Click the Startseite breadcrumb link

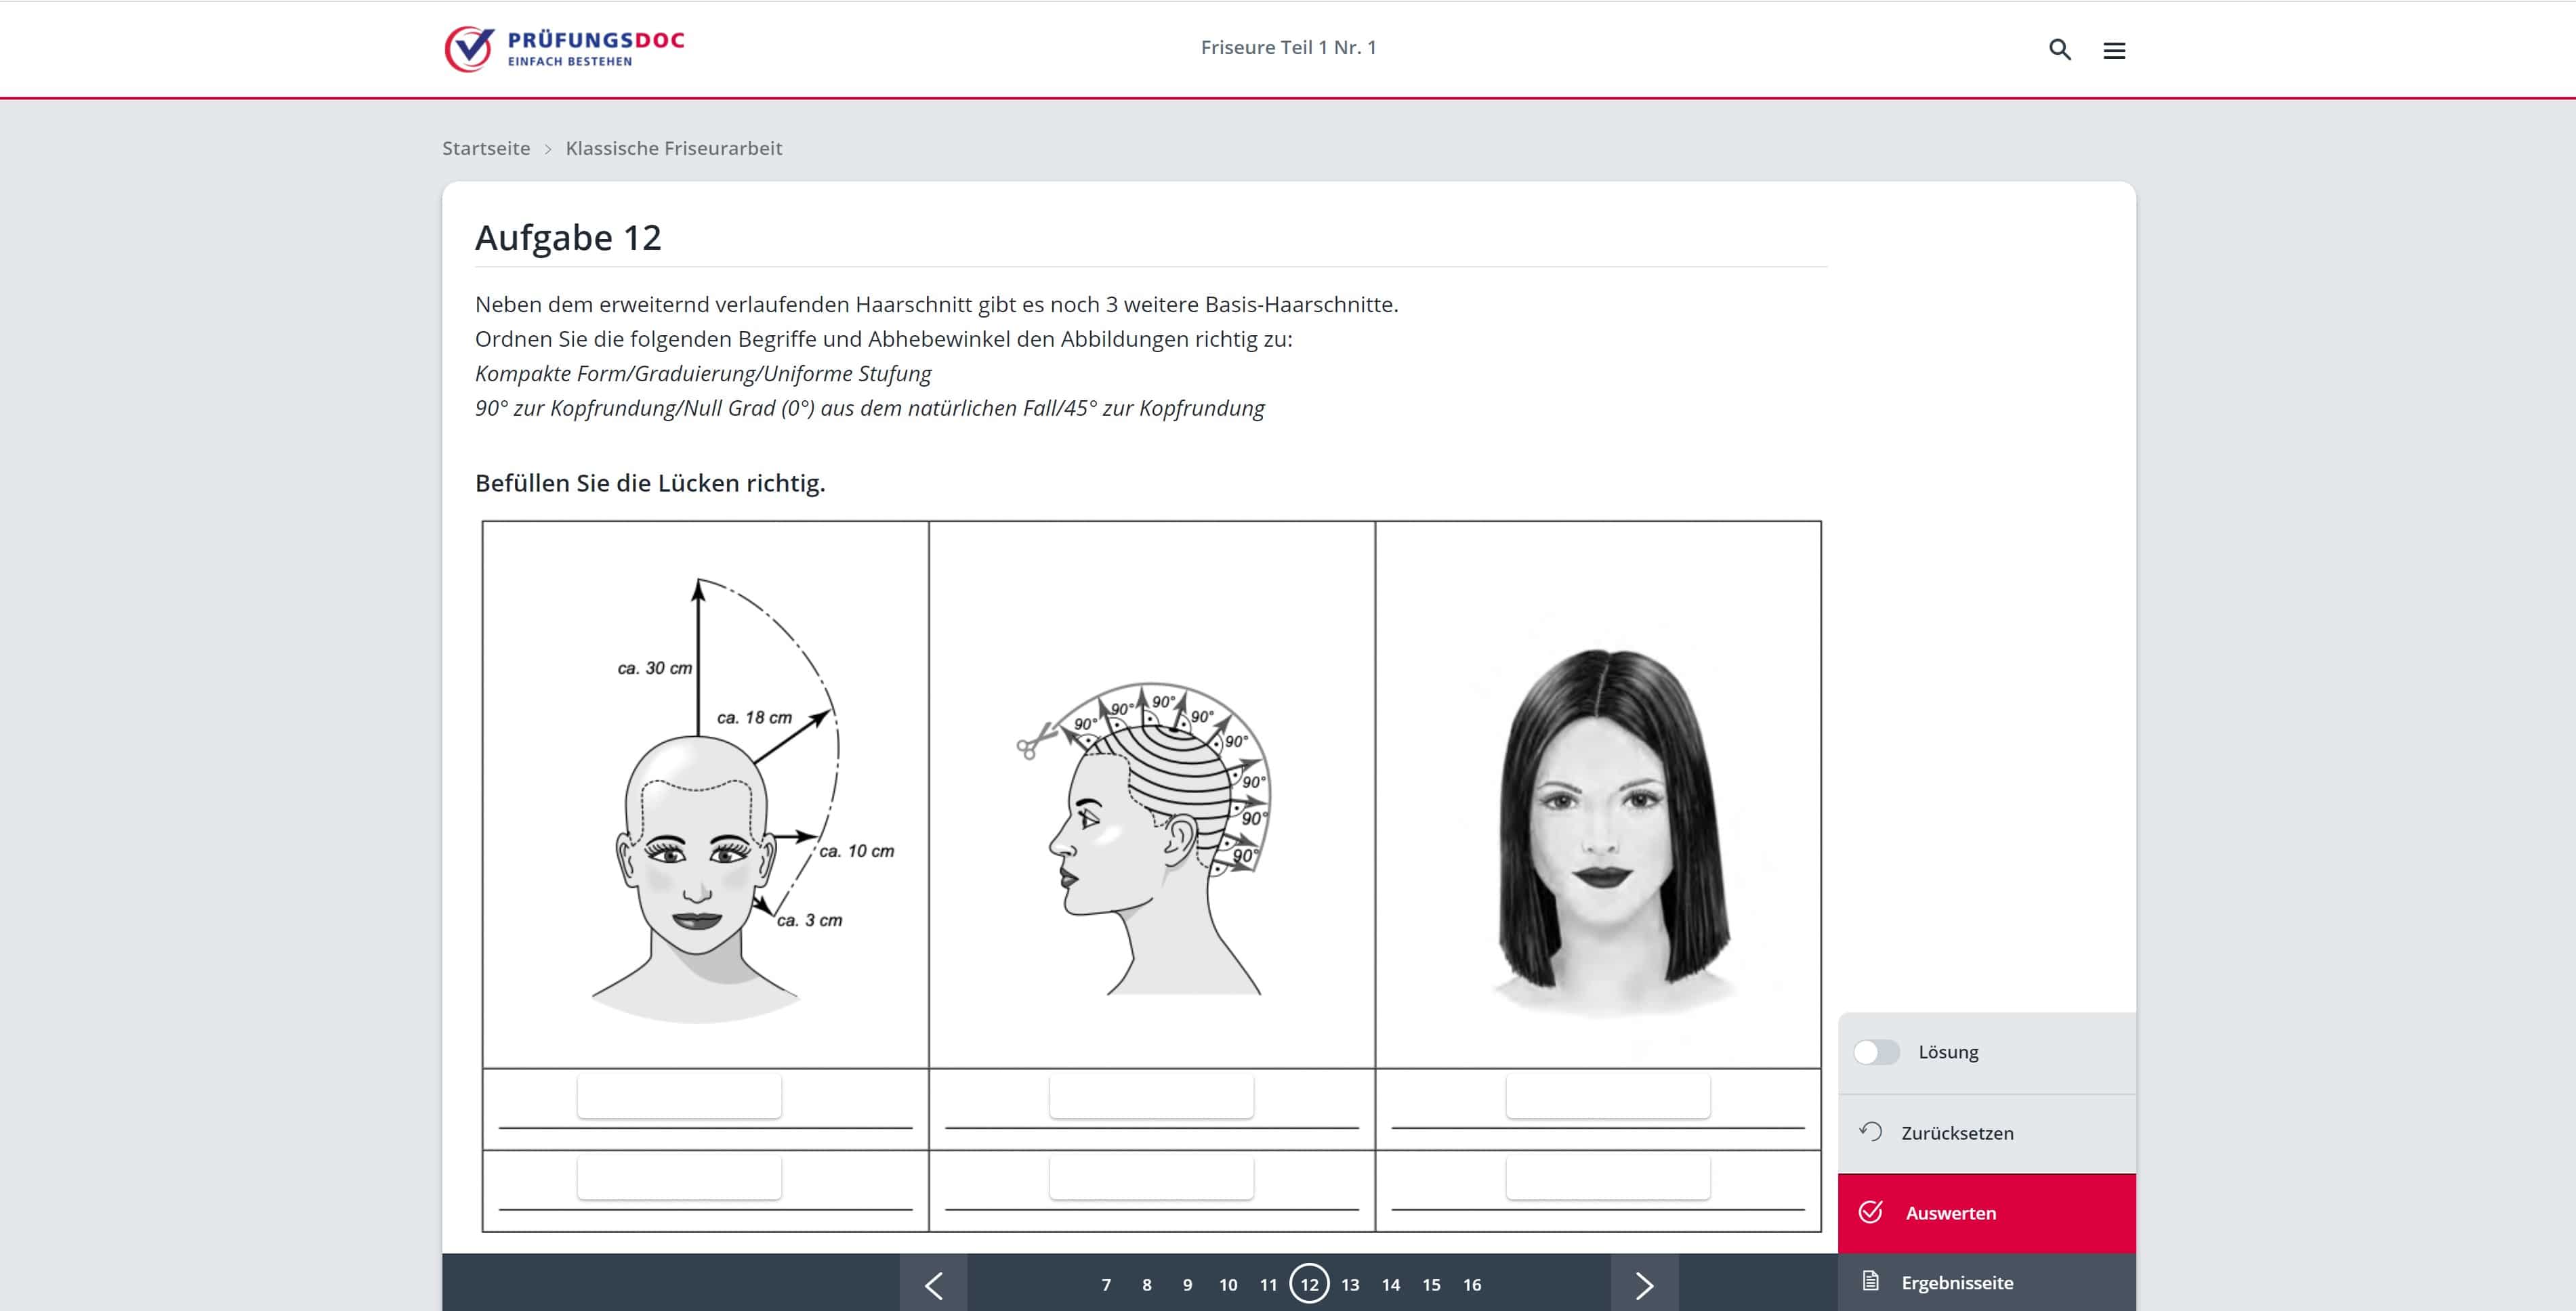click(486, 148)
